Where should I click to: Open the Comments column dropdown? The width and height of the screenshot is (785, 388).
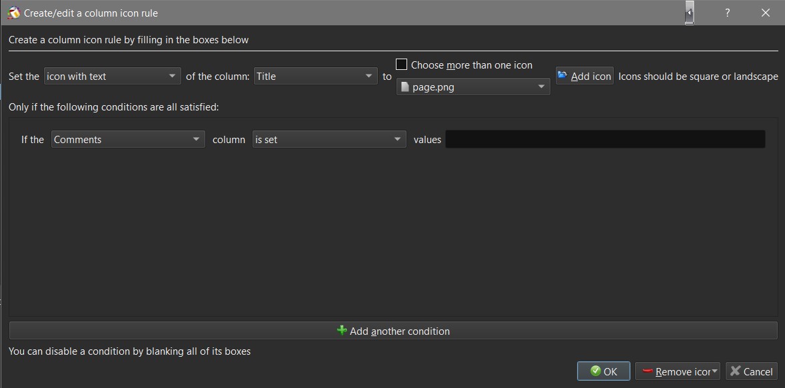(128, 140)
